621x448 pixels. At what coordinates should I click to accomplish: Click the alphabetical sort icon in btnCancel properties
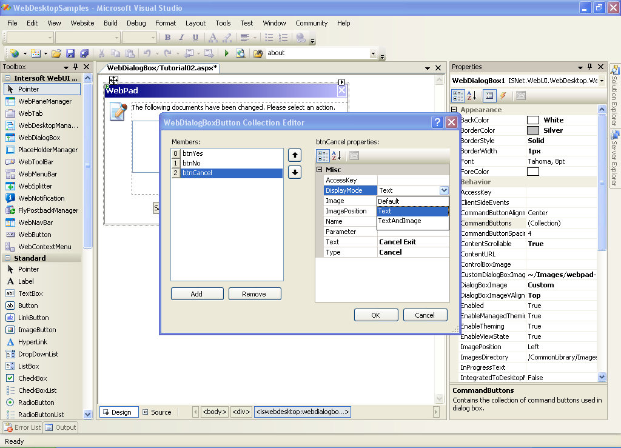tap(337, 156)
